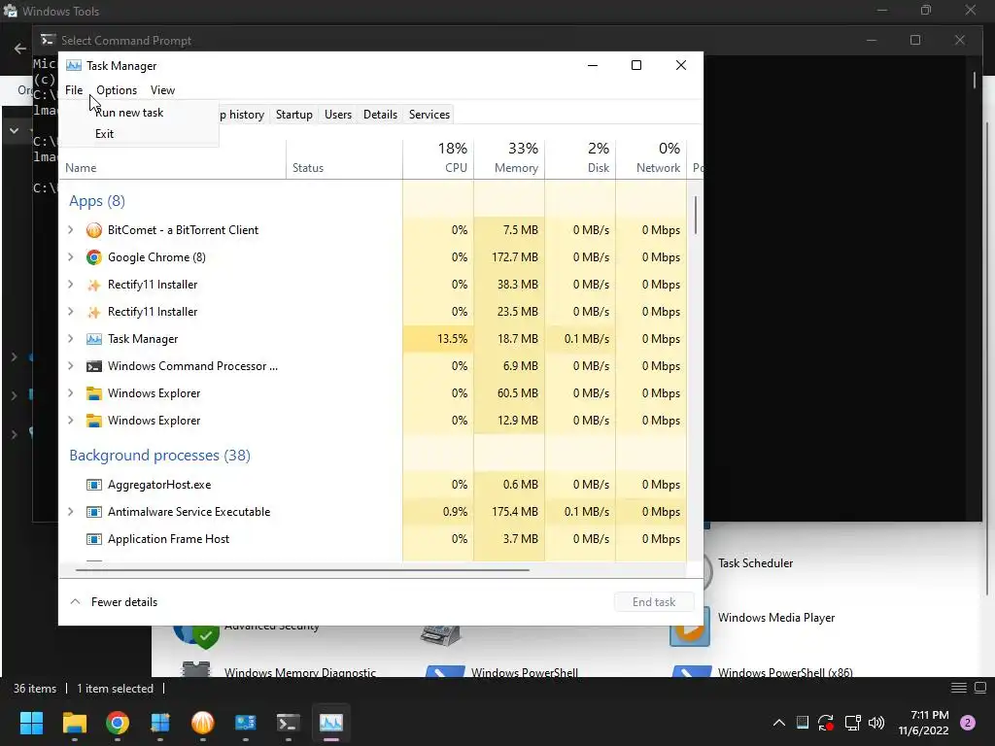Expand the BitComet process group

click(x=70, y=230)
